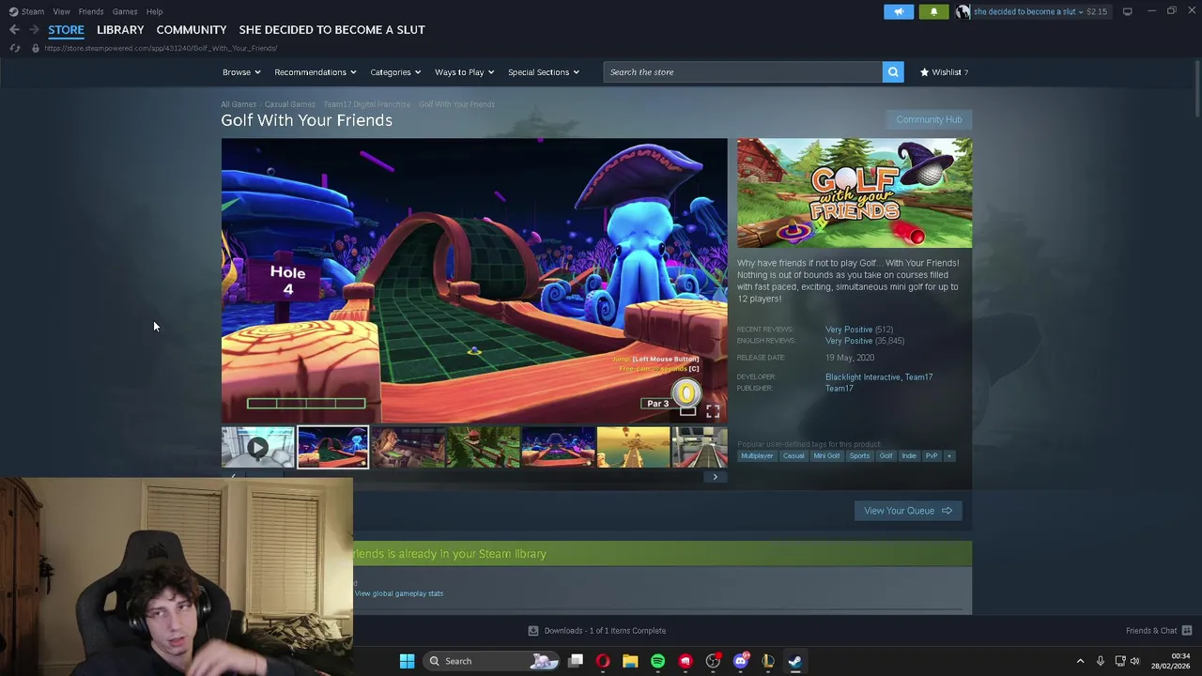Open the Friends & Chat icon

(1187, 630)
